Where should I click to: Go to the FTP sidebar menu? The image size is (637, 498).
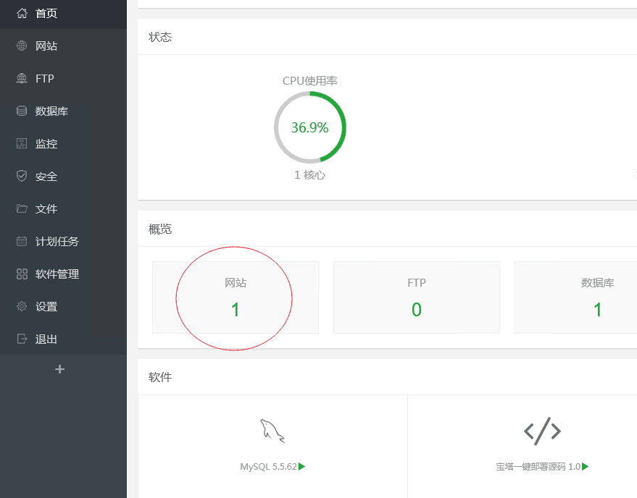(x=63, y=78)
